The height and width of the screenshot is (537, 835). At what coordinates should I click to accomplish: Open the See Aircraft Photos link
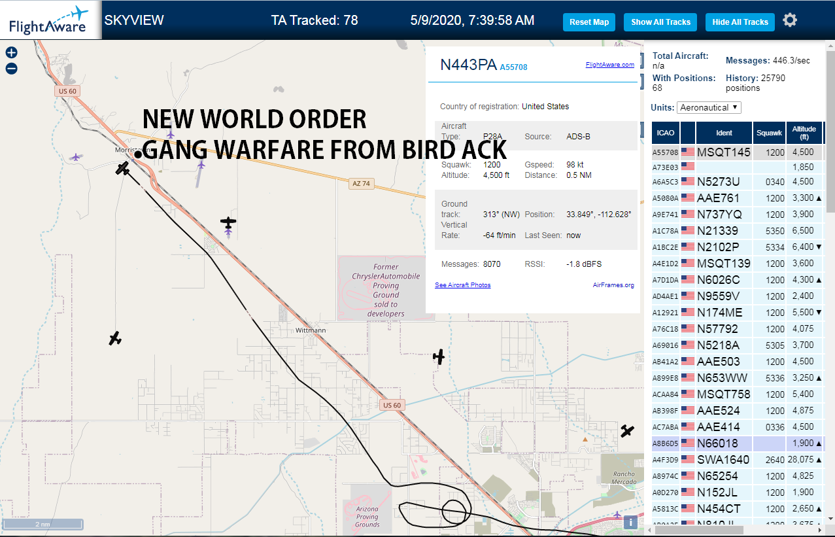pos(462,285)
